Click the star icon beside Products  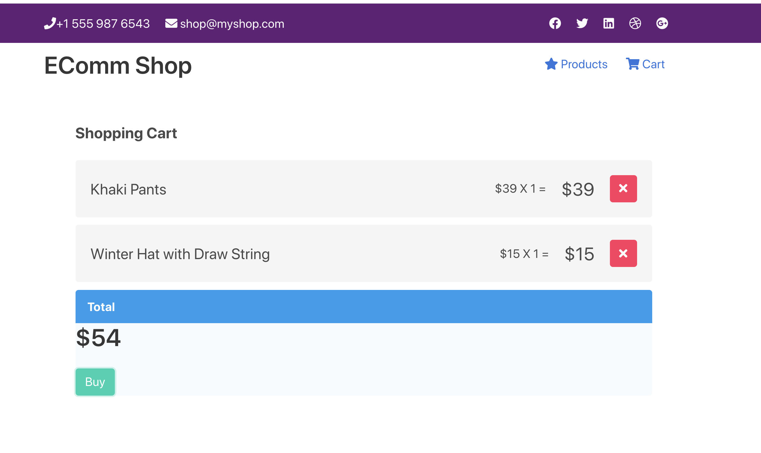[551, 64]
